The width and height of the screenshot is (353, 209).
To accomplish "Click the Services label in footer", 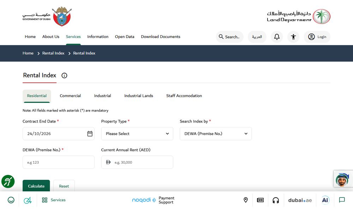I will [58, 200].
